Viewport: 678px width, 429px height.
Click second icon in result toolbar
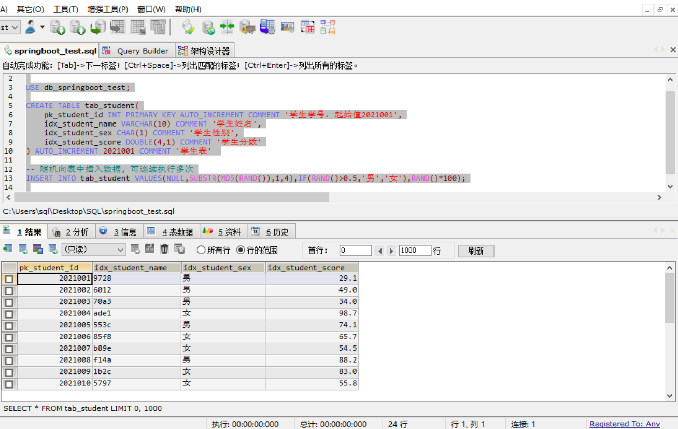click(23, 249)
